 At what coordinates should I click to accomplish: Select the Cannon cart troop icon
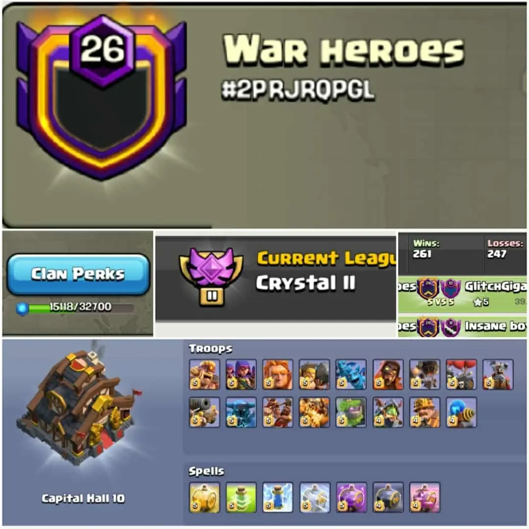tap(204, 412)
